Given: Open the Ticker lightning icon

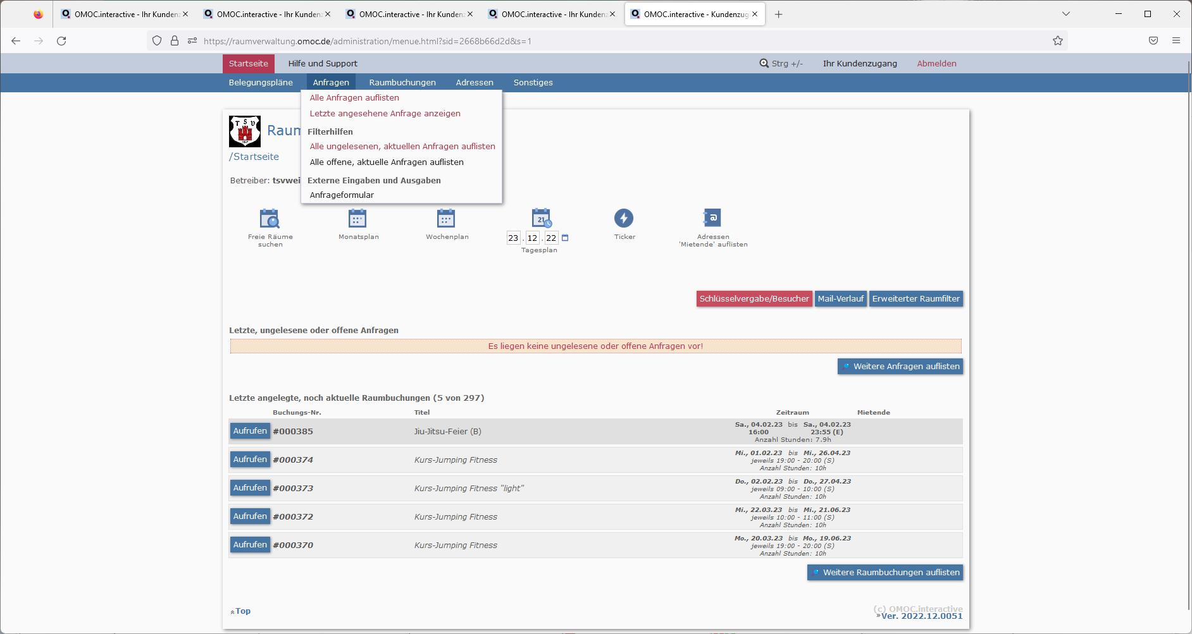Looking at the screenshot, I should (x=624, y=218).
